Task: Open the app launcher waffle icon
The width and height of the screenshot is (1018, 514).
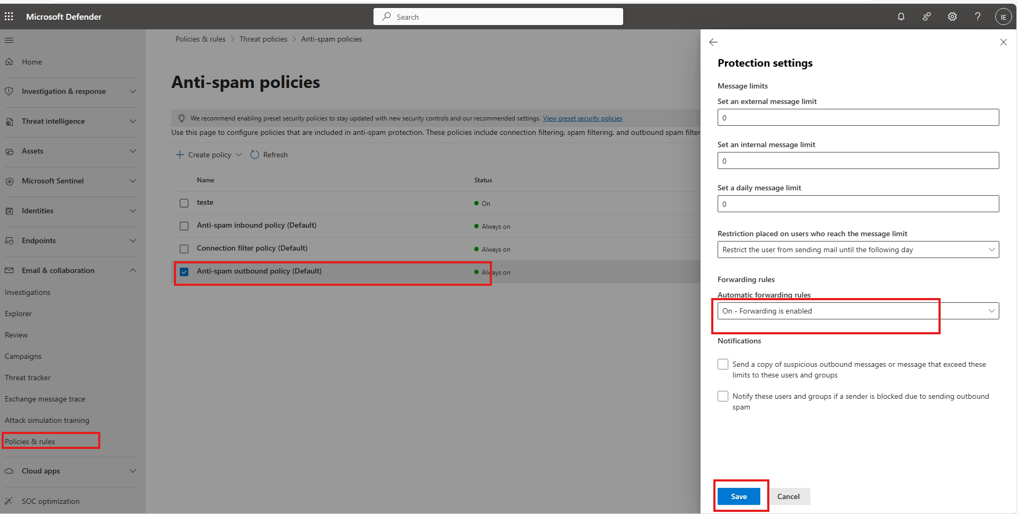Action: click(x=9, y=17)
